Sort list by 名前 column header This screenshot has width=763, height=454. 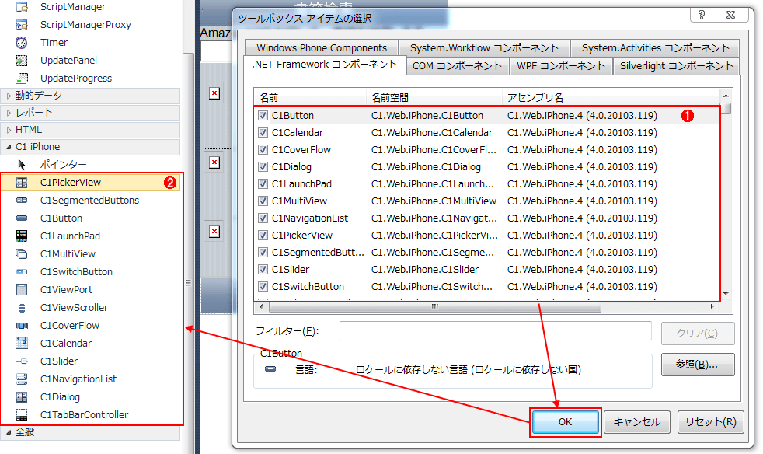(x=310, y=97)
